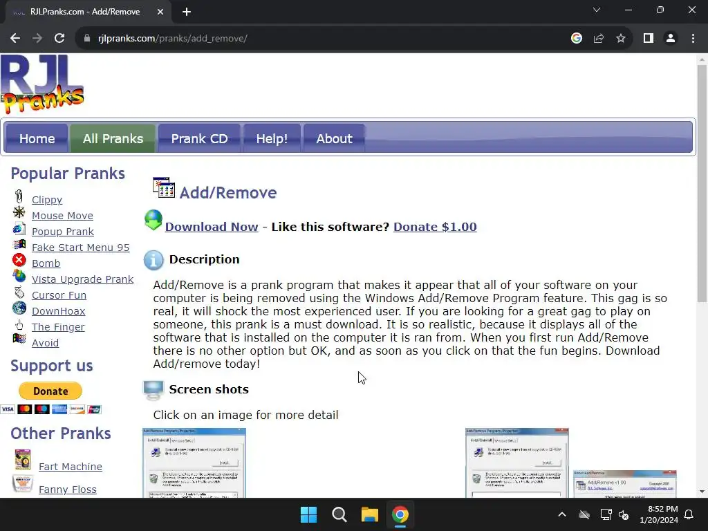Click the DownHoax globe icon

pos(19,308)
